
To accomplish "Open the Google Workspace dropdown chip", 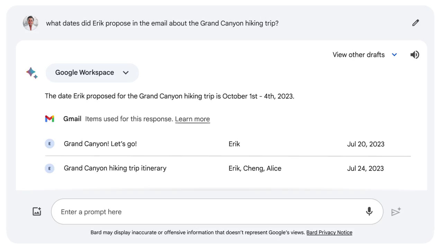I will tap(92, 73).
